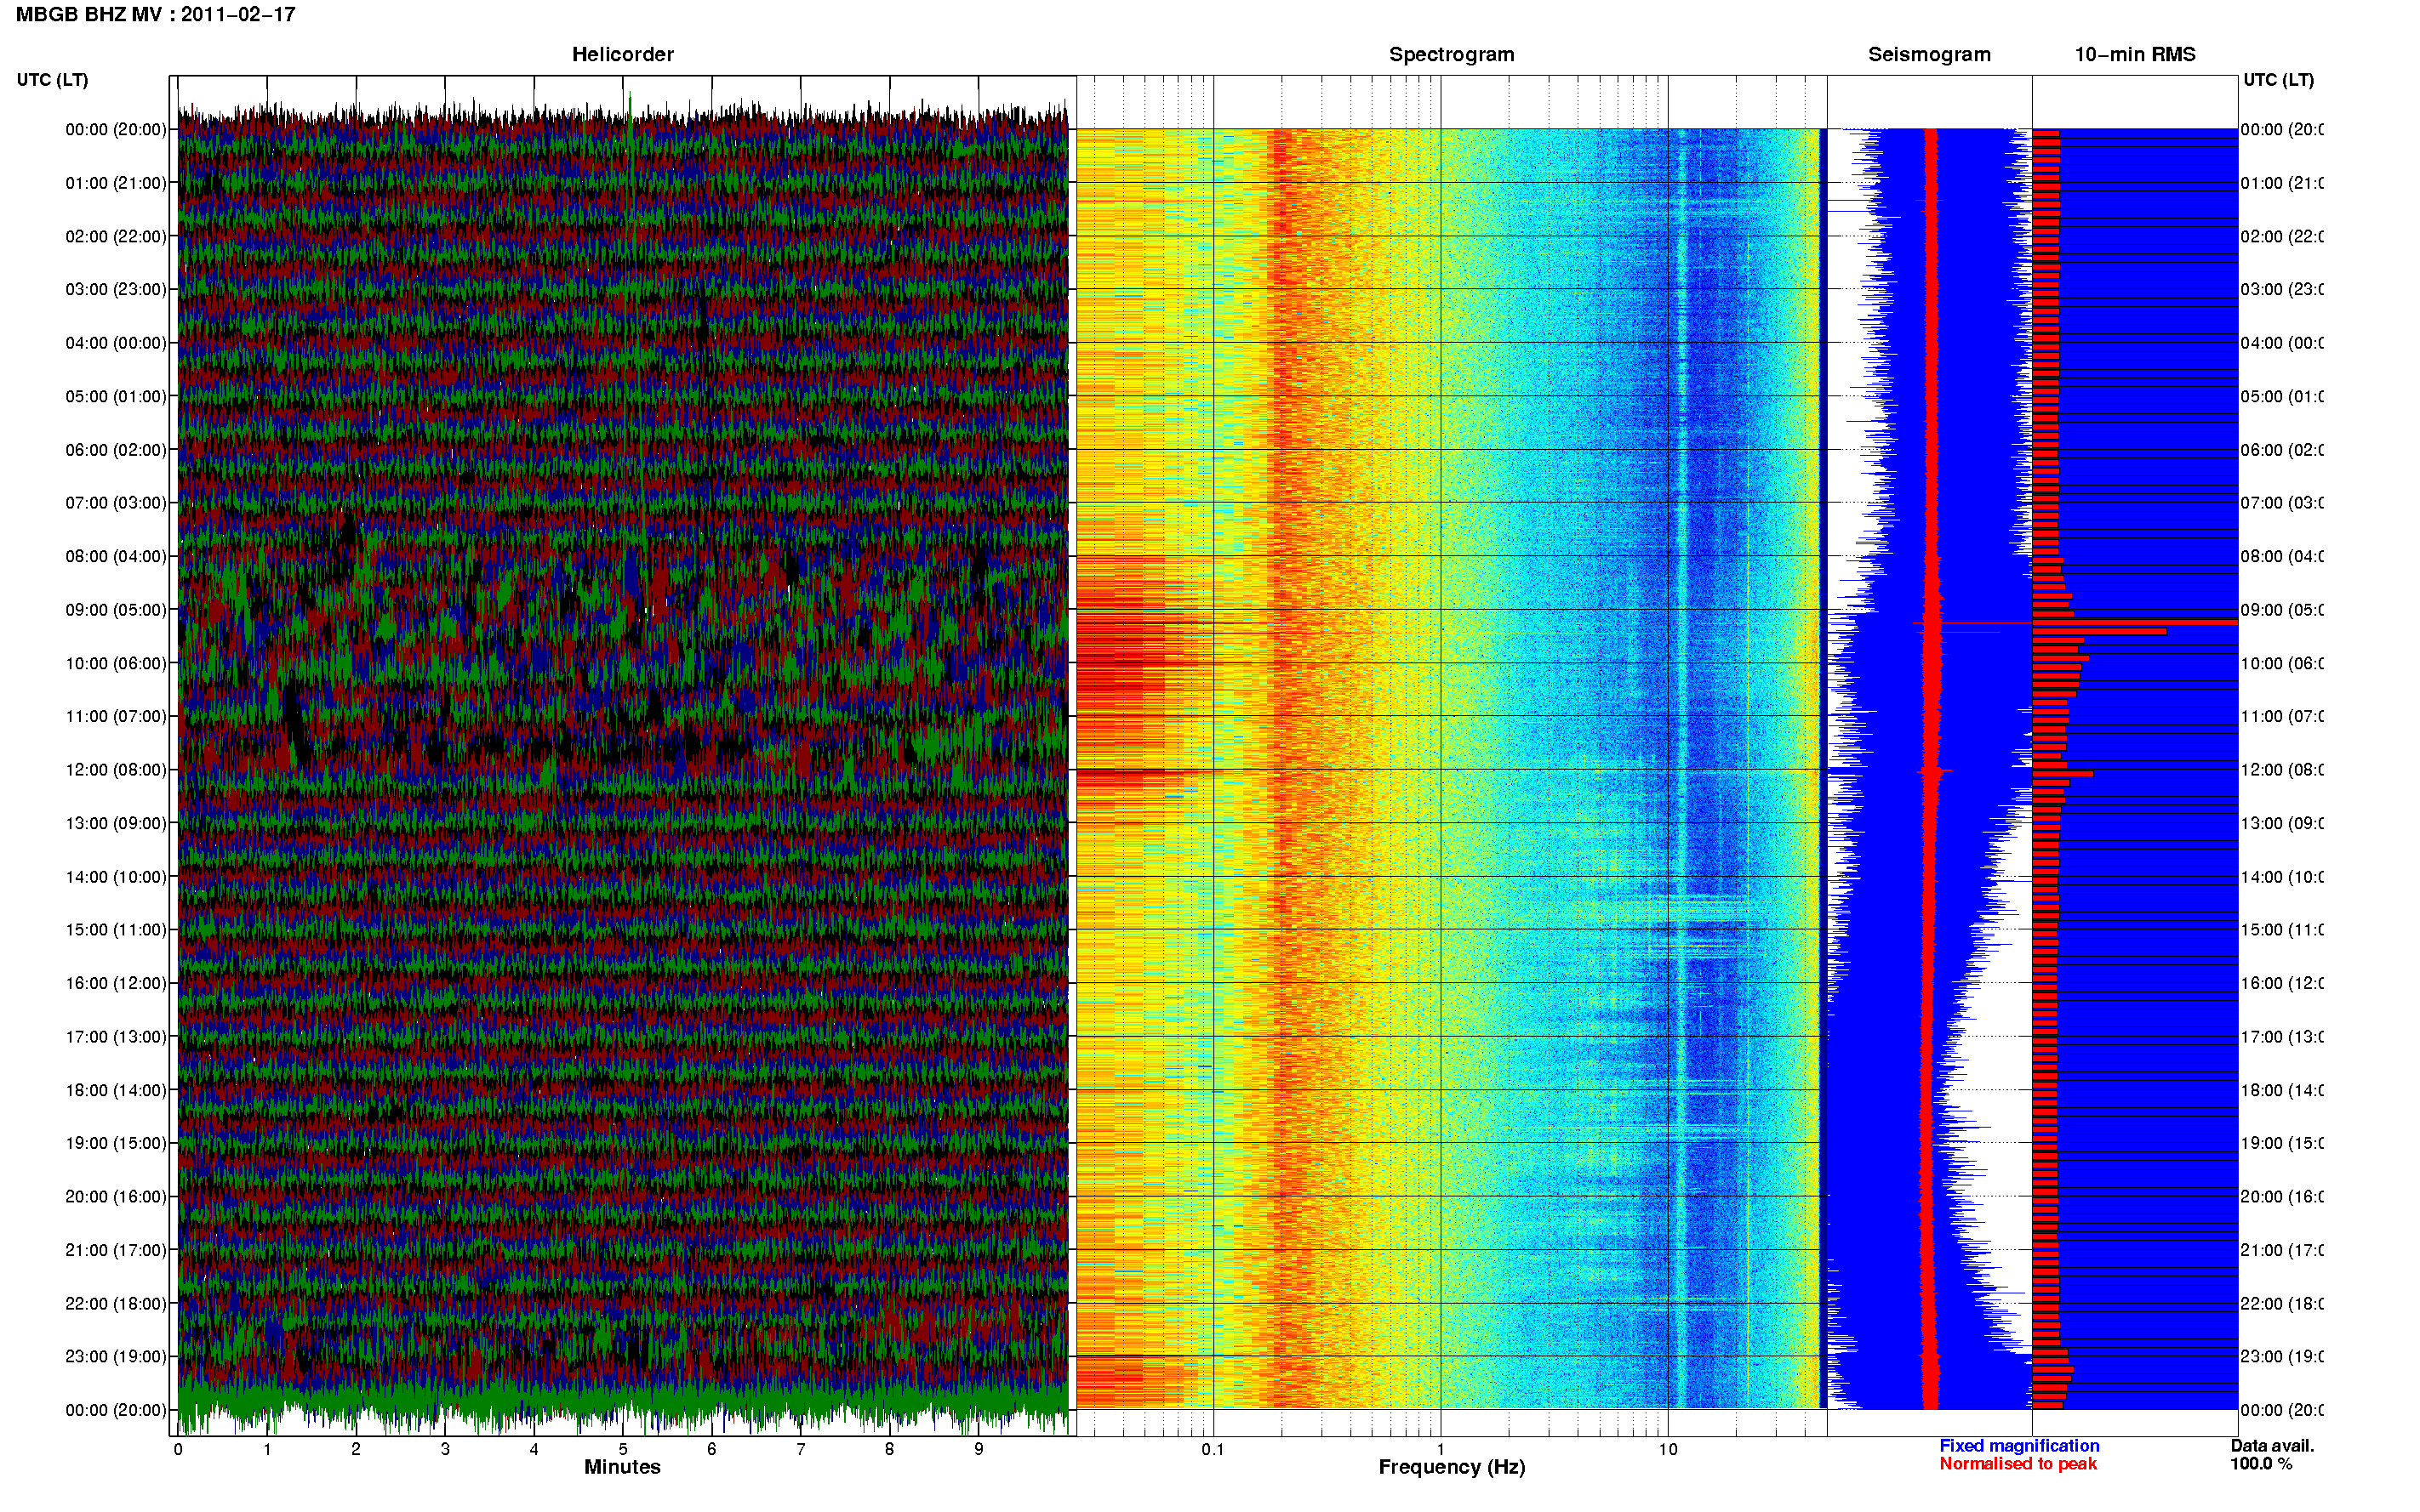Click the 03:00 (23:00) left time label
The image size is (2420, 1512).
(116, 289)
